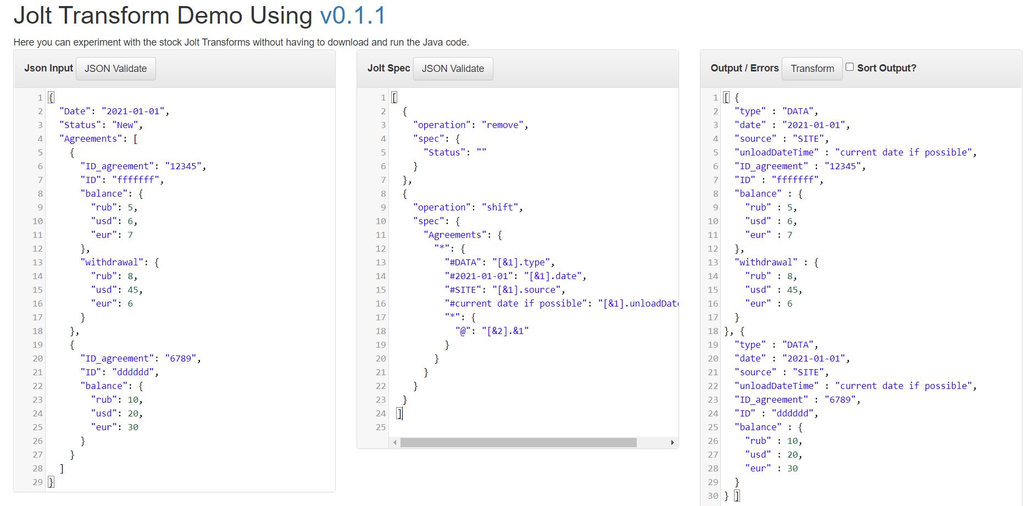Place cursor on "Date": "2021-01-01" in Json Input
The image size is (1029, 506).
tap(114, 111)
